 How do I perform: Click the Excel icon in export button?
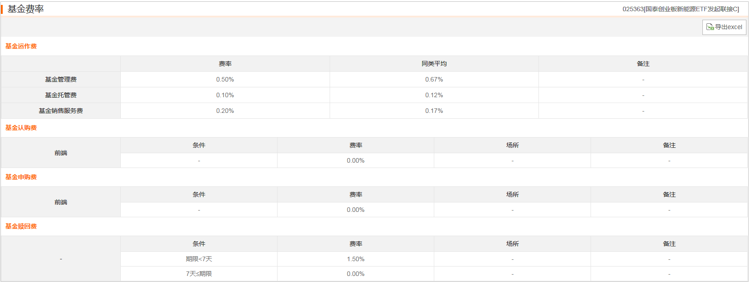pos(710,27)
